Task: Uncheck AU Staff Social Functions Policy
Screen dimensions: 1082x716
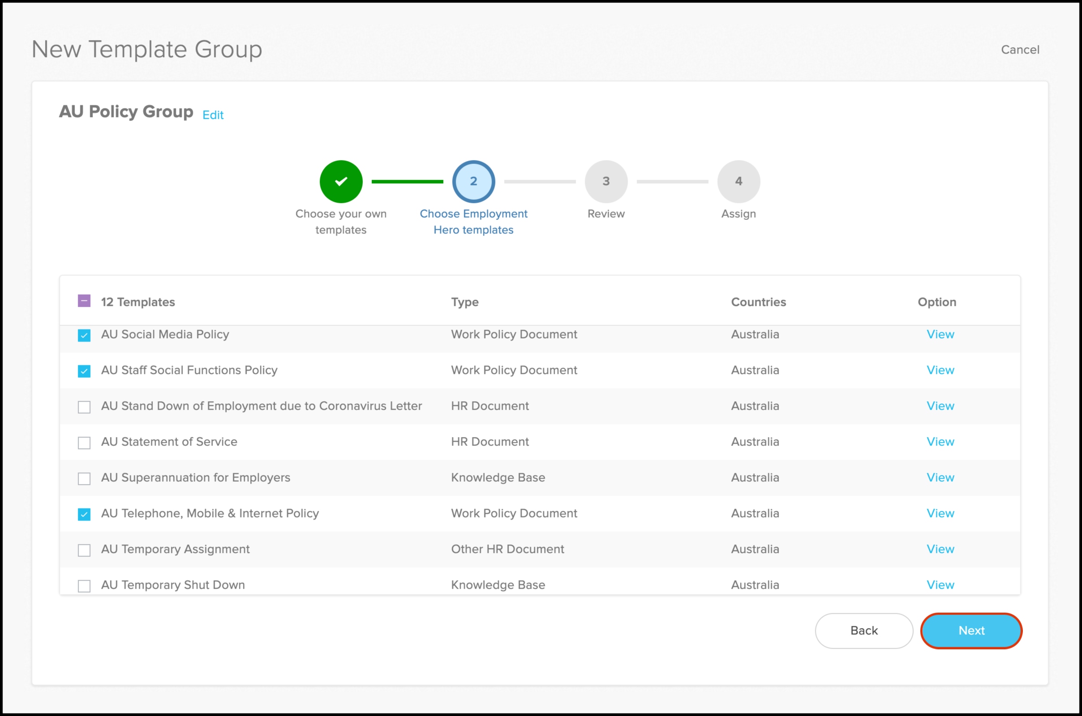Action: click(84, 371)
